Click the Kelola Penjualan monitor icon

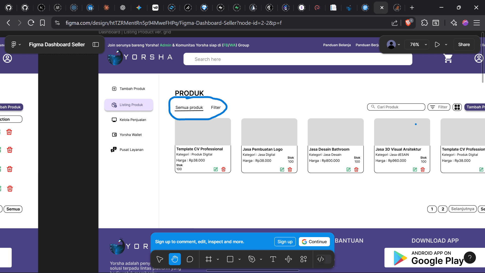114,120
